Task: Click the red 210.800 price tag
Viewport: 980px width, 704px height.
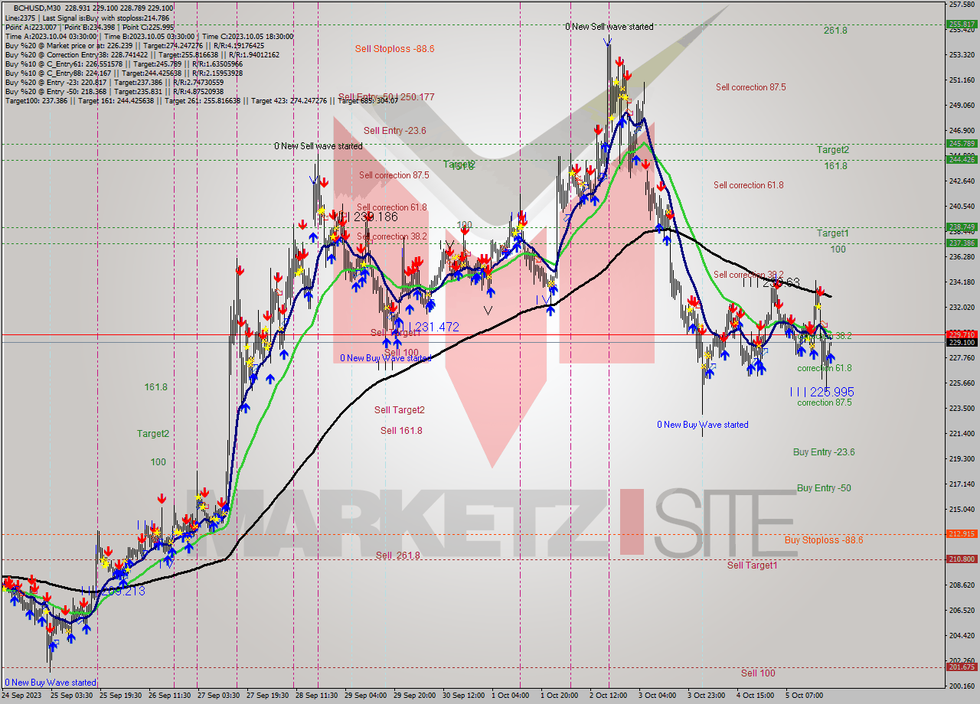Action: [x=962, y=559]
